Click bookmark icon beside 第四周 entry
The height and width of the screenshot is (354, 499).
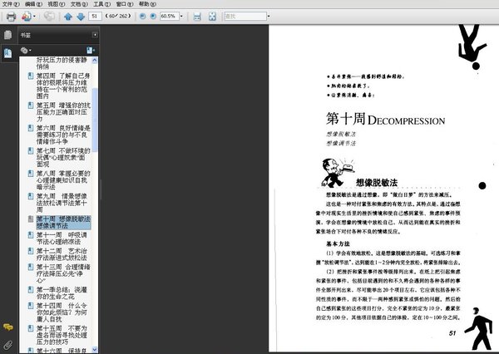[x=31, y=76]
